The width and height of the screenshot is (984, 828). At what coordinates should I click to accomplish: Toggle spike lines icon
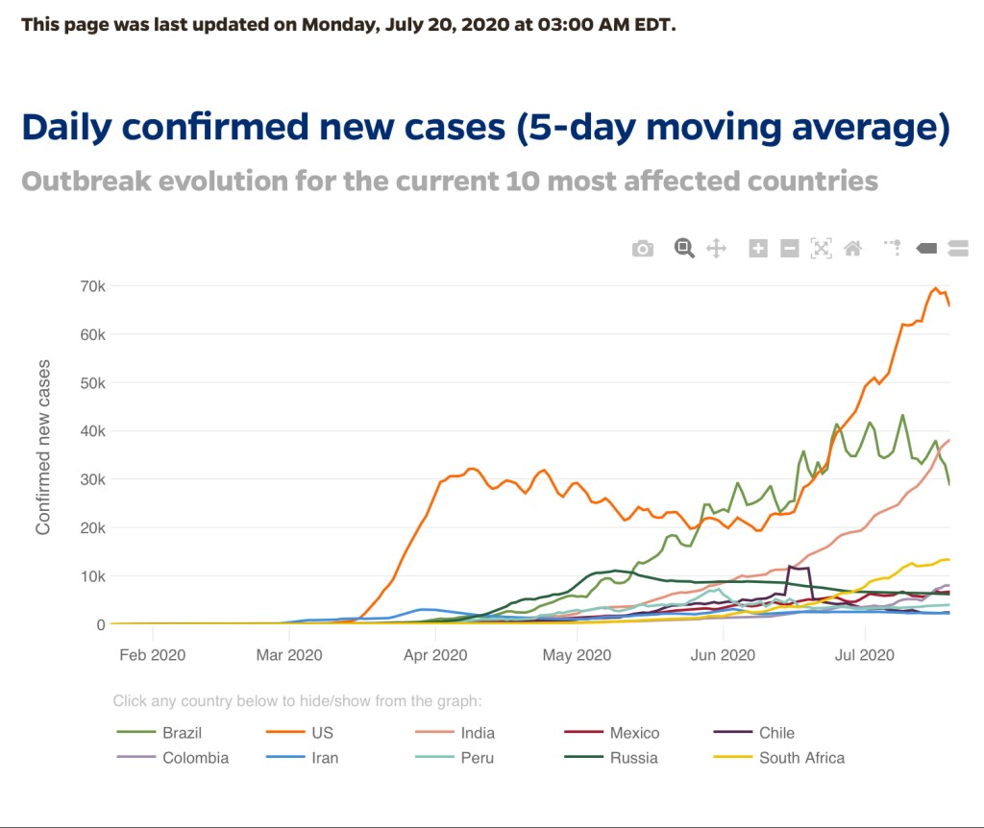pos(894,249)
